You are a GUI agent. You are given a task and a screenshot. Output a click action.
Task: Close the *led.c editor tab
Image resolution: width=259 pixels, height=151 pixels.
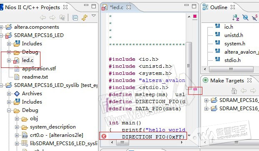129,7
